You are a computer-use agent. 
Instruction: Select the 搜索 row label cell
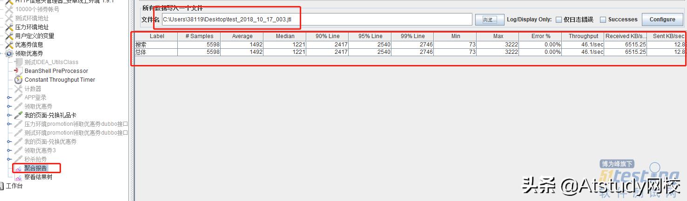[157, 45]
